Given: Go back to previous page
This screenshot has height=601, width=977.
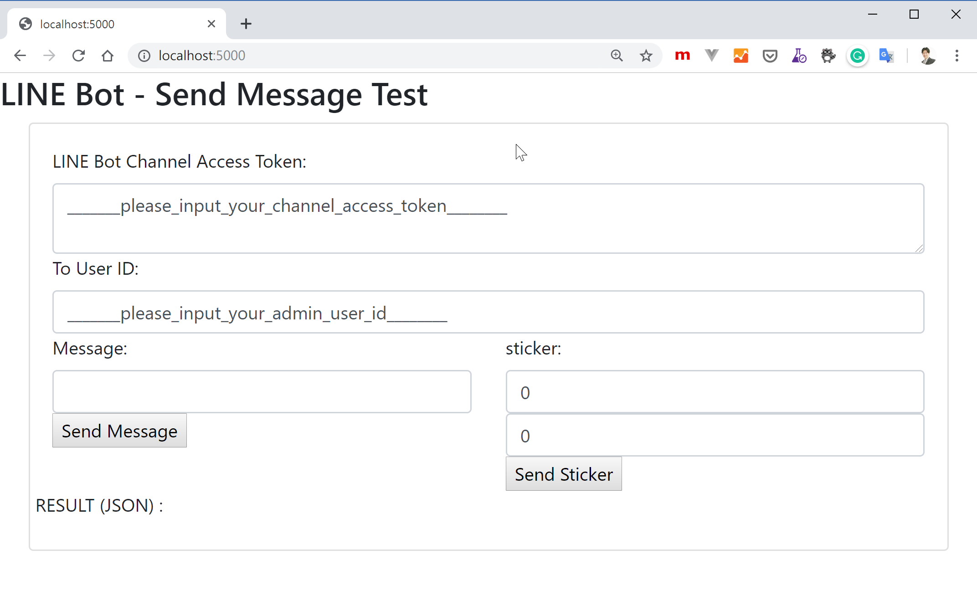Looking at the screenshot, I should coord(20,56).
